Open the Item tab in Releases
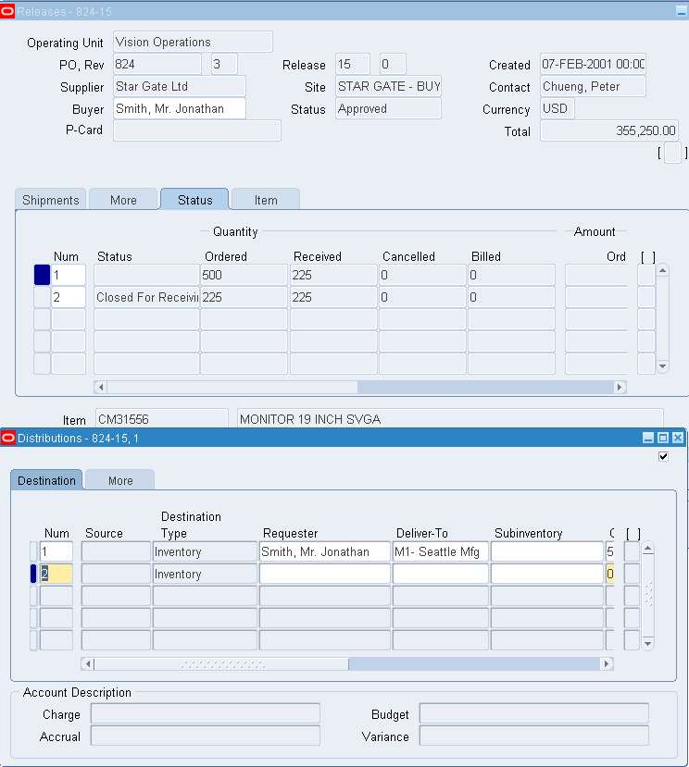689x767 pixels. click(x=266, y=200)
